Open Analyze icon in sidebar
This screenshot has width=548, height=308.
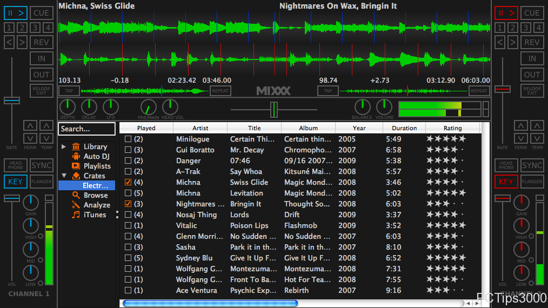(x=76, y=205)
